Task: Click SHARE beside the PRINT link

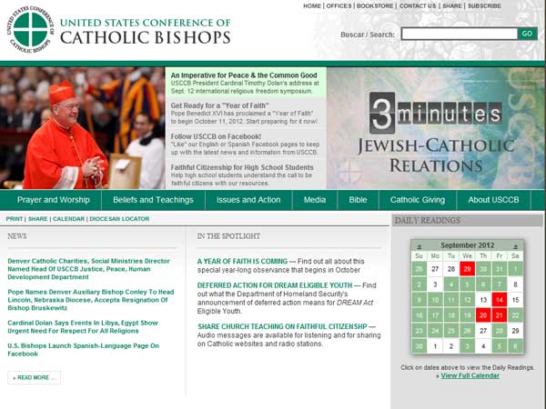Action: click(37, 219)
